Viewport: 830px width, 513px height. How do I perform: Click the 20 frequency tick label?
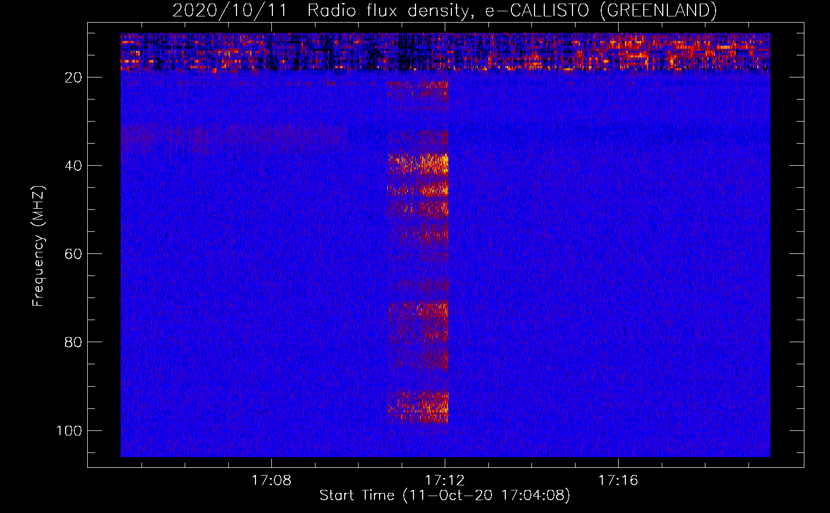tap(73, 77)
